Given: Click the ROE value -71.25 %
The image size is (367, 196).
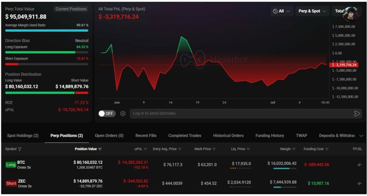Looking at the screenshot, I should pyautogui.click(x=81, y=102).
